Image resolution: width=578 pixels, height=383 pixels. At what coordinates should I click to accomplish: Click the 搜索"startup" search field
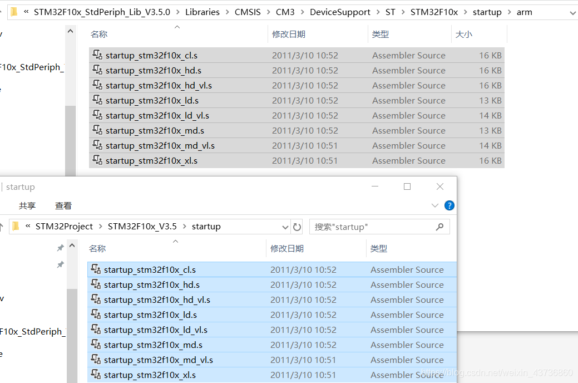coord(379,227)
